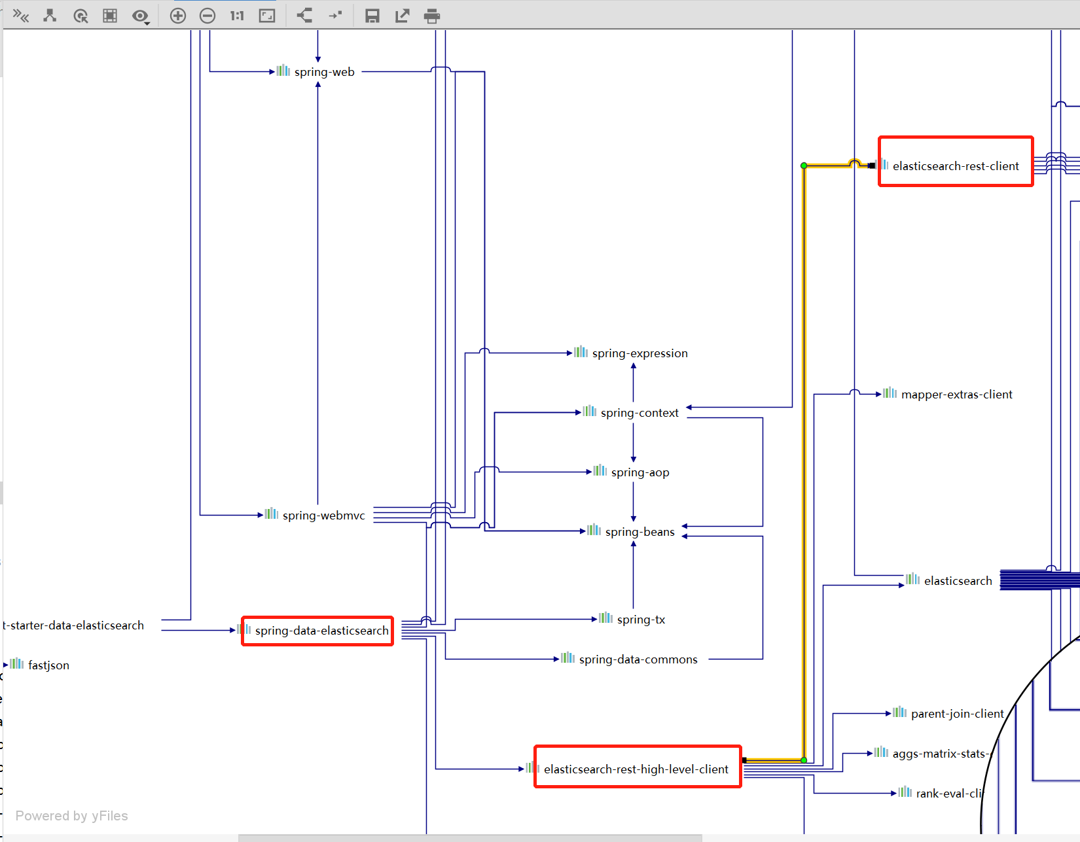Click the print diagram icon
The width and height of the screenshot is (1080, 842).
432,16
